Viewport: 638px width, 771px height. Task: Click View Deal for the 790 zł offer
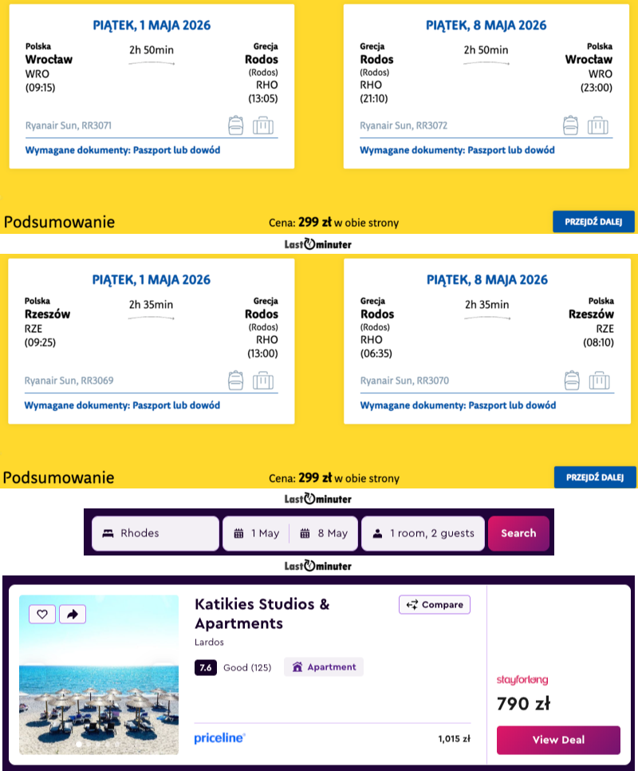tap(558, 740)
